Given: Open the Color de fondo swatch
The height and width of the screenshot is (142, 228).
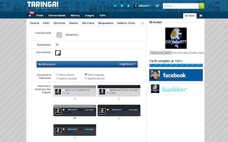Looking at the screenshot, I should coord(58,53).
